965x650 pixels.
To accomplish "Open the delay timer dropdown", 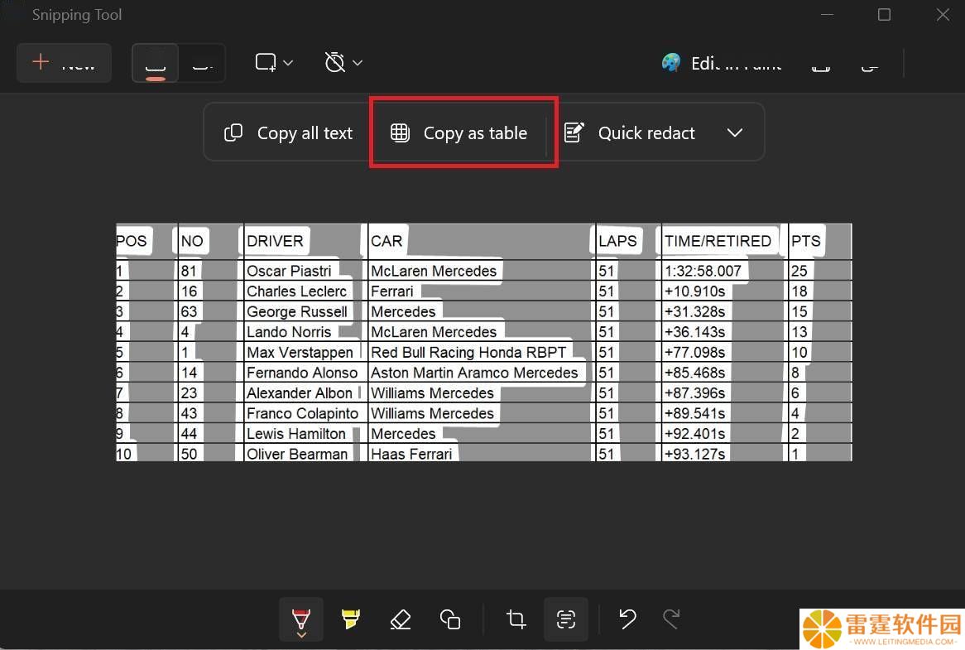I will [343, 62].
